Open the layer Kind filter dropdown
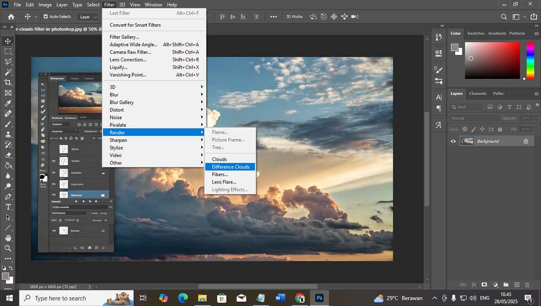Screen dimensions: 541x306 [466, 107]
